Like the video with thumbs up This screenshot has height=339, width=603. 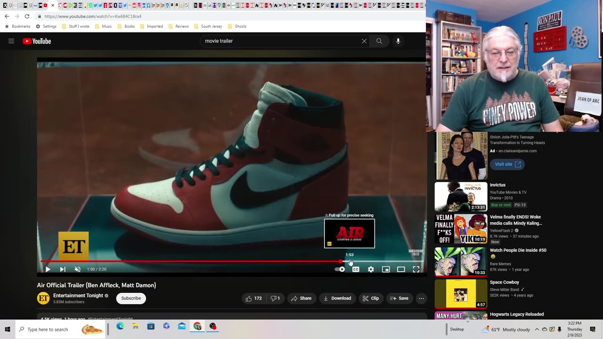tap(253, 298)
